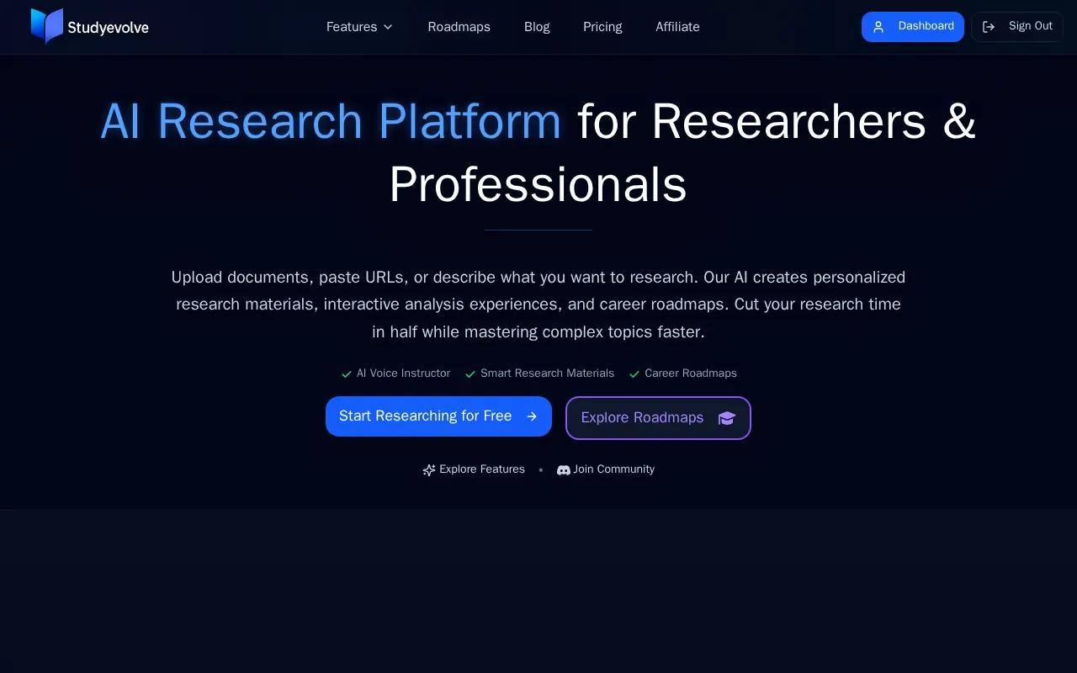Click the sparkle icon beside Explore Features
Screen dimensions: 1077x673
click(x=429, y=470)
